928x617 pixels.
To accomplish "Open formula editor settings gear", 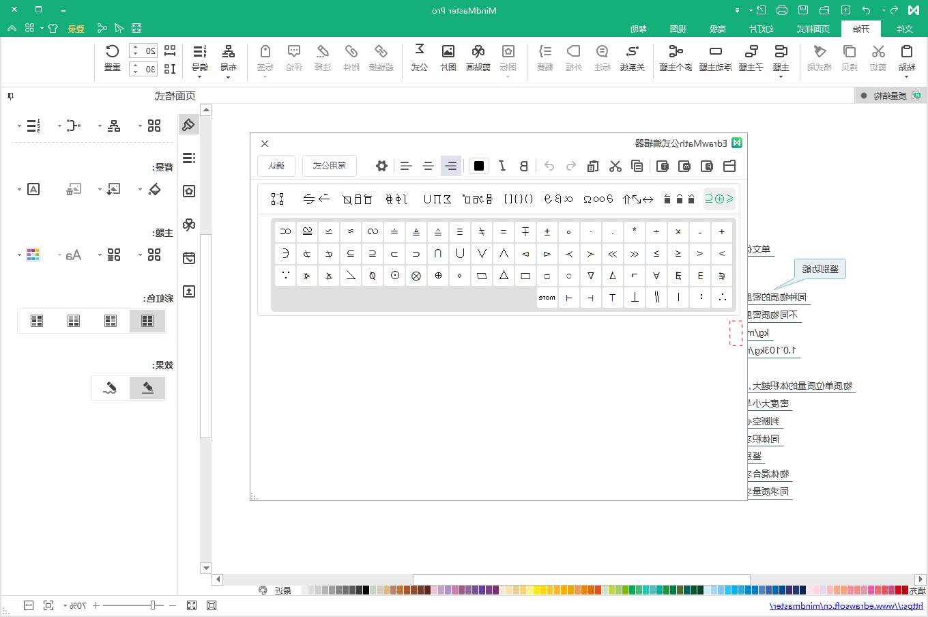I will (382, 166).
